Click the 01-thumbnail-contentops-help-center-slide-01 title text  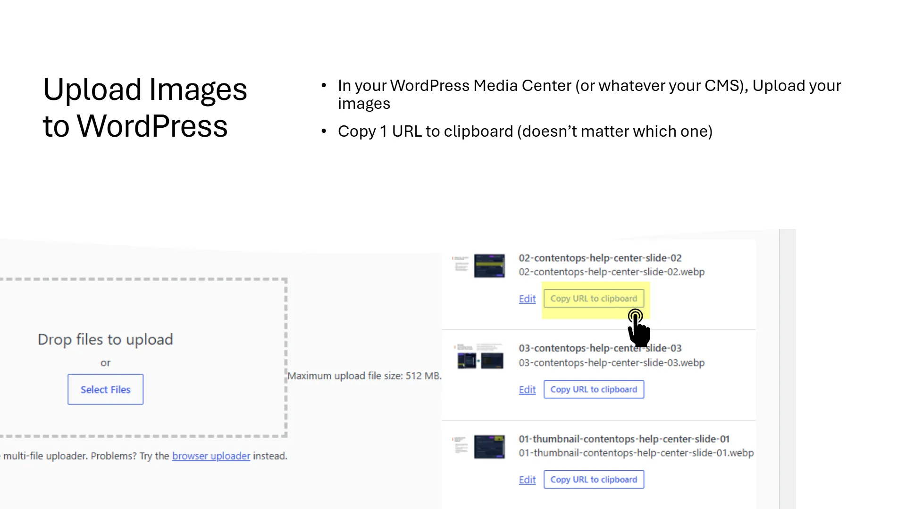[x=624, y=439]
